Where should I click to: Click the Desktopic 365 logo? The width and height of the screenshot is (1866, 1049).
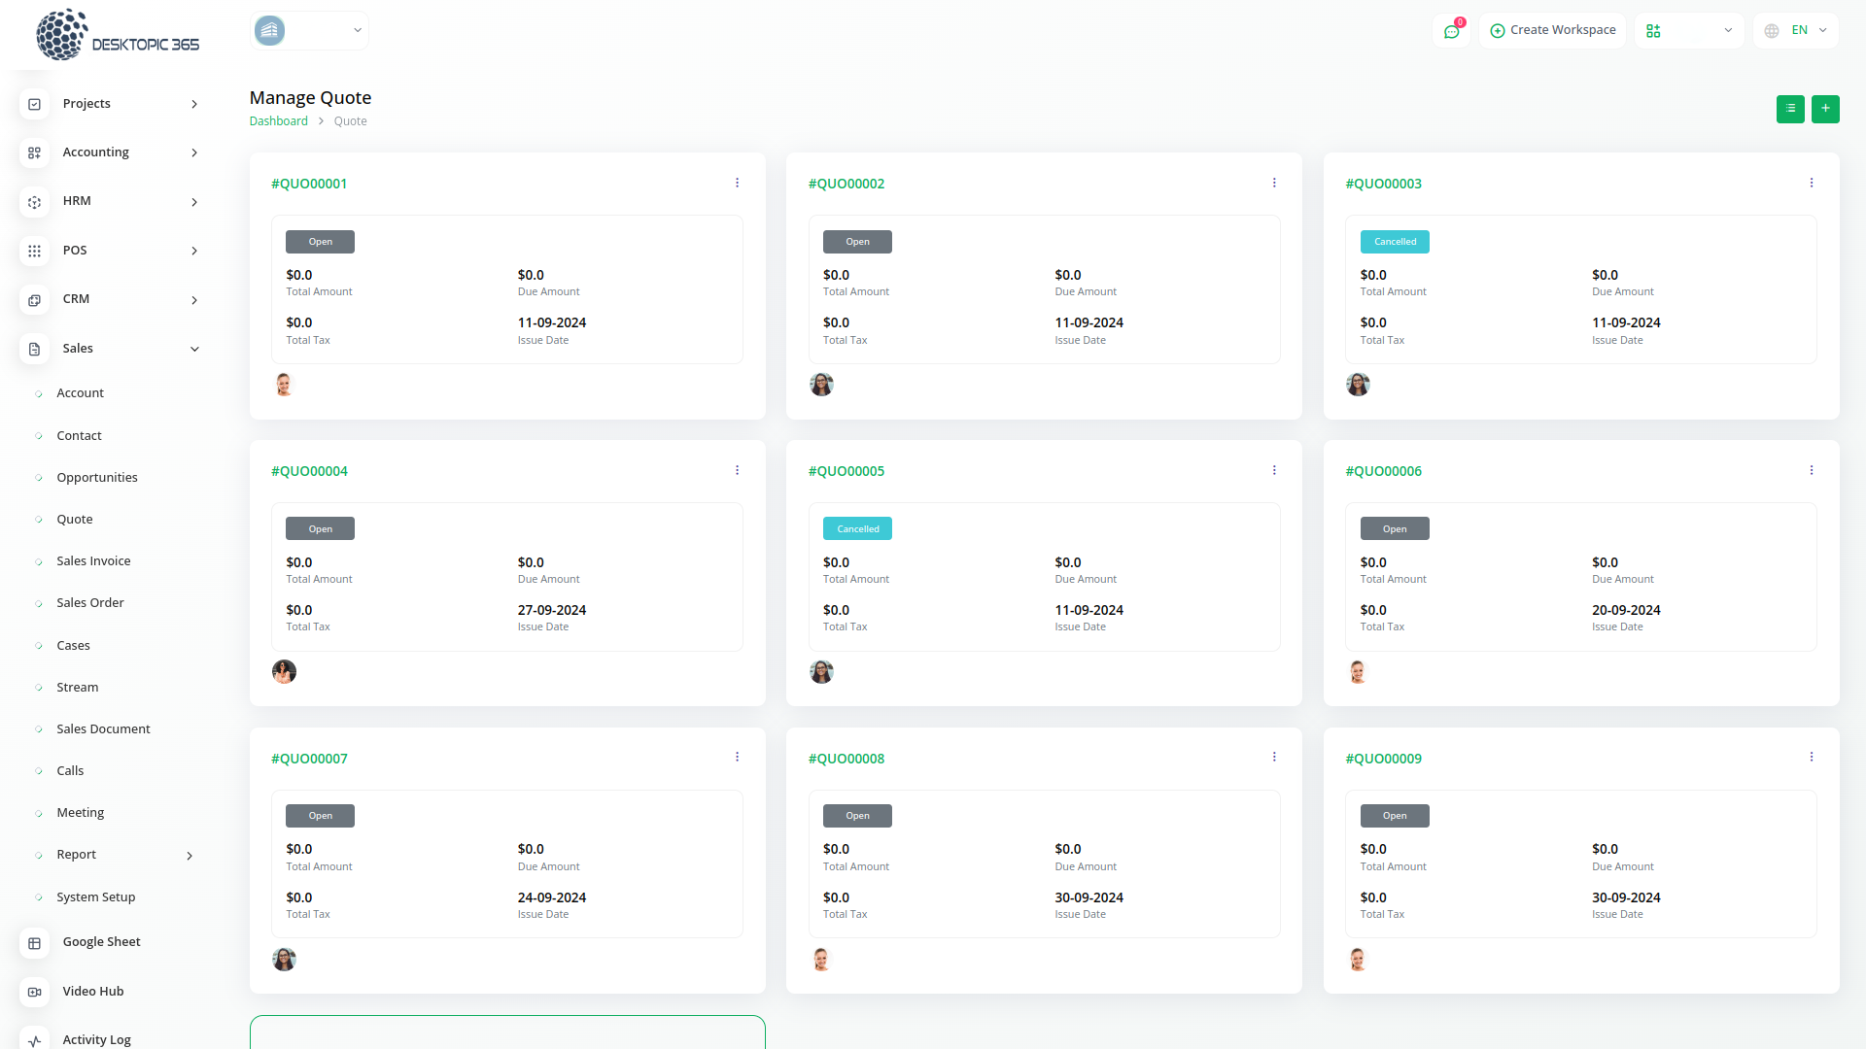[117, 35]
